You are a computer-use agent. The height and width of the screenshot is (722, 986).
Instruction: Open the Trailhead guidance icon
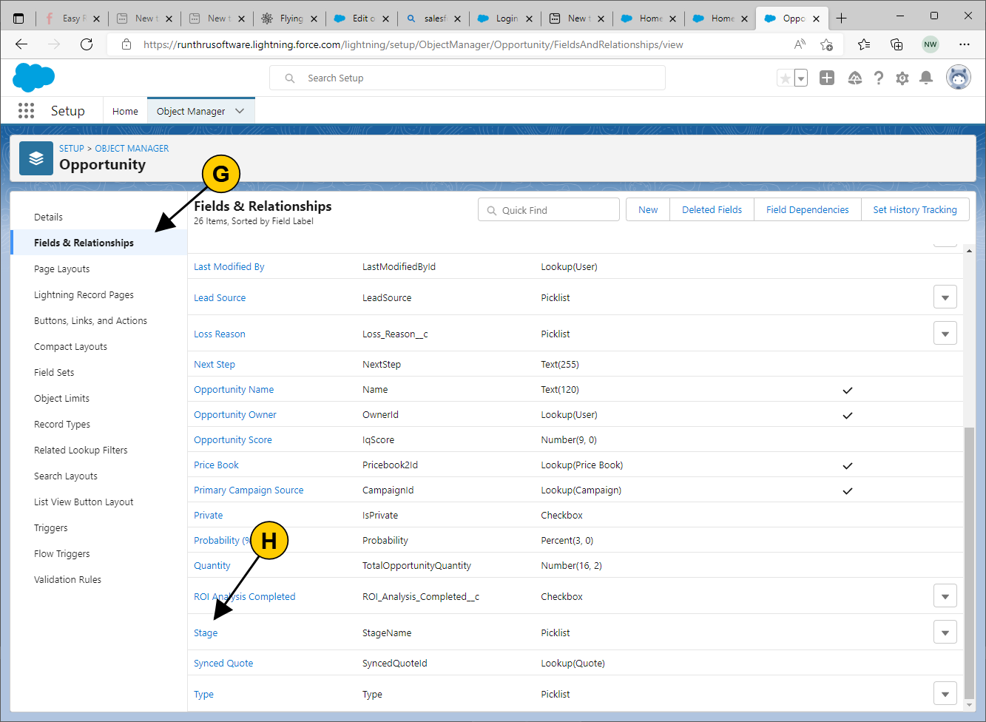click(854, 78)
